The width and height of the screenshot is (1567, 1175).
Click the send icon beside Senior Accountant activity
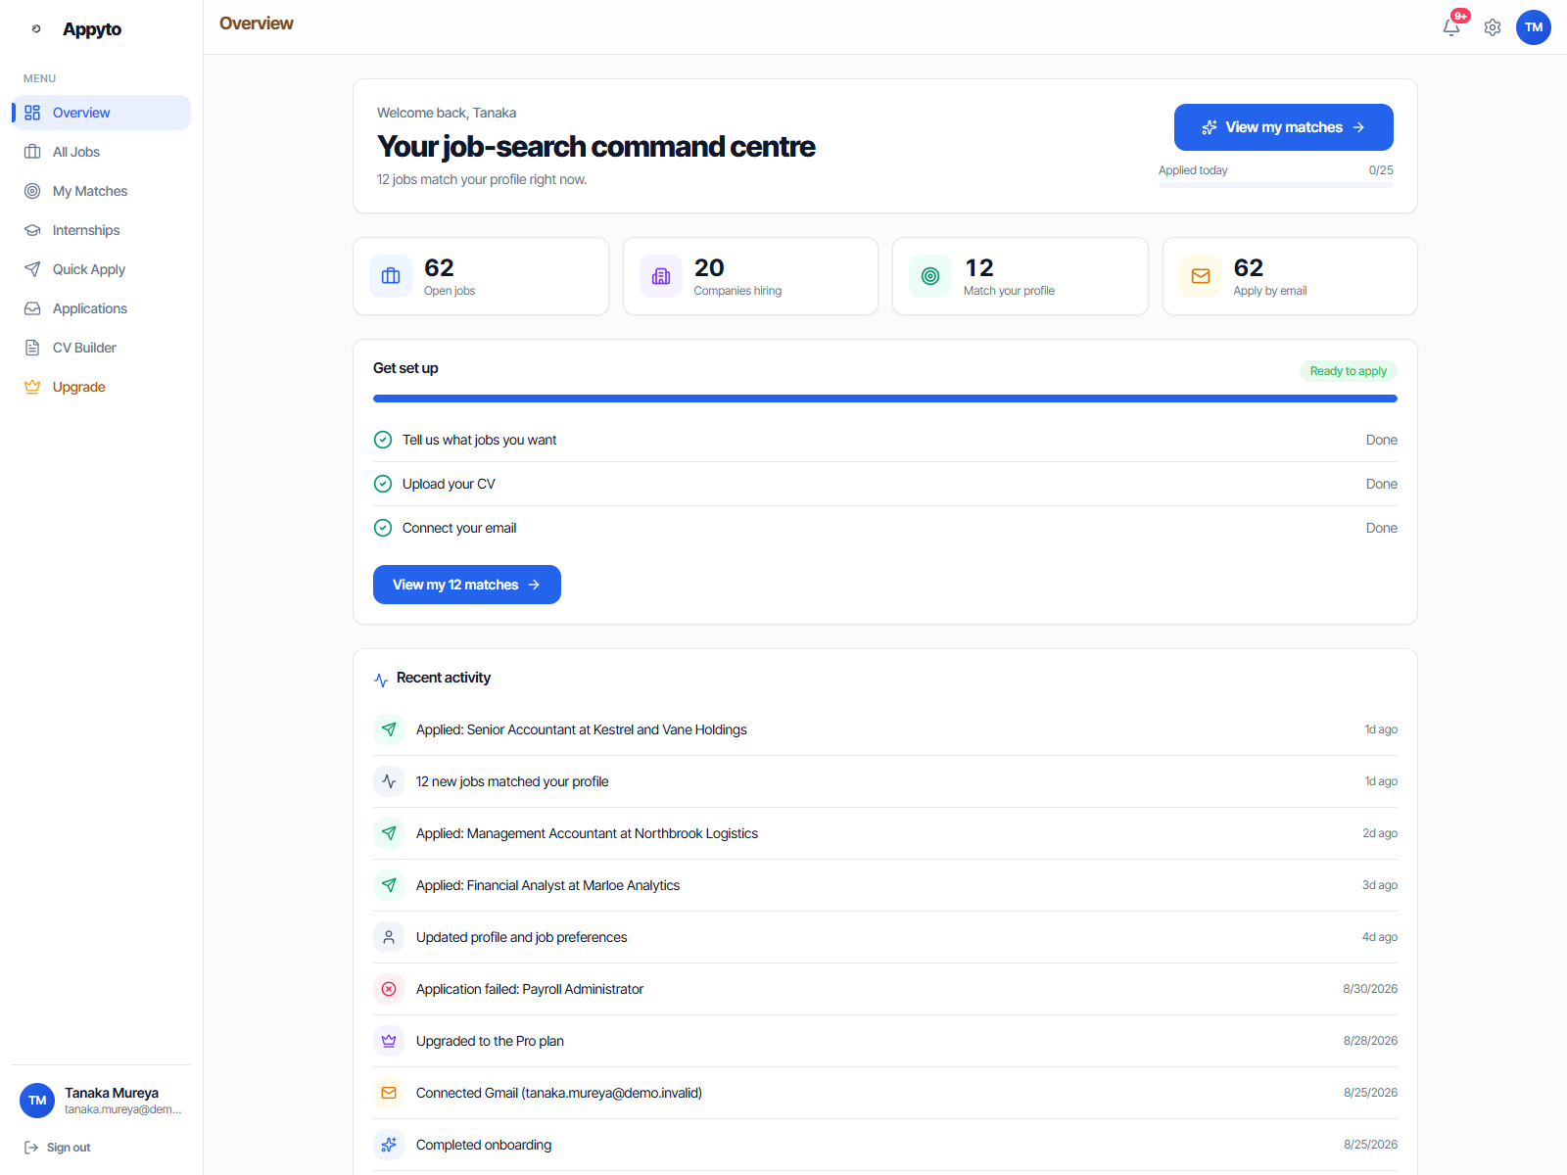click(389, 729)
